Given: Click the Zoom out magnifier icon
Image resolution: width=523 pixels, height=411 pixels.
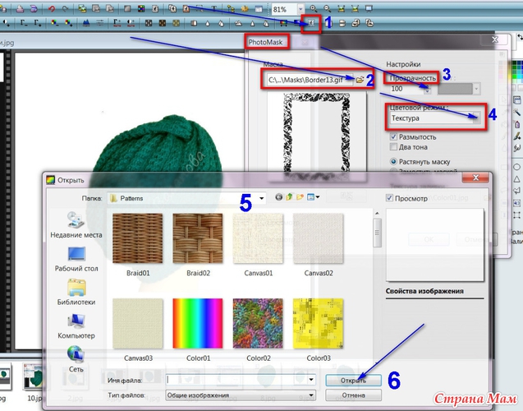Looking at the screenshot, I should point(328,9).
